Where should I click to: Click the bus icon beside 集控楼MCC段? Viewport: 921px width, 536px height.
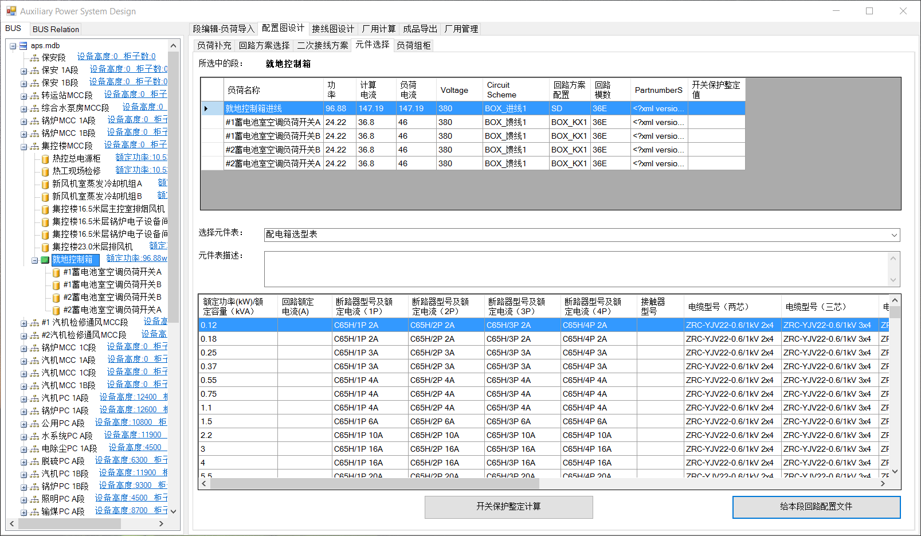pos(34,146)
